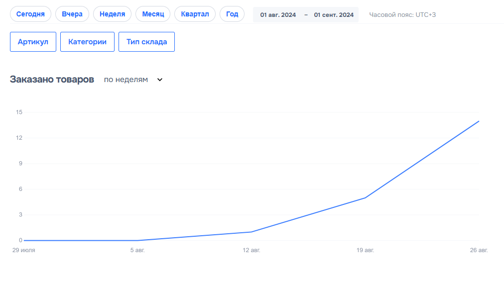Open the Категории filter
Image resolution: width=504 pixels, height=281 pixels.
pos(87,42)
